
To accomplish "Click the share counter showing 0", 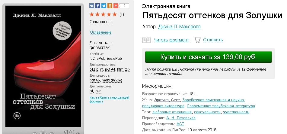I will tap(124, 6).
